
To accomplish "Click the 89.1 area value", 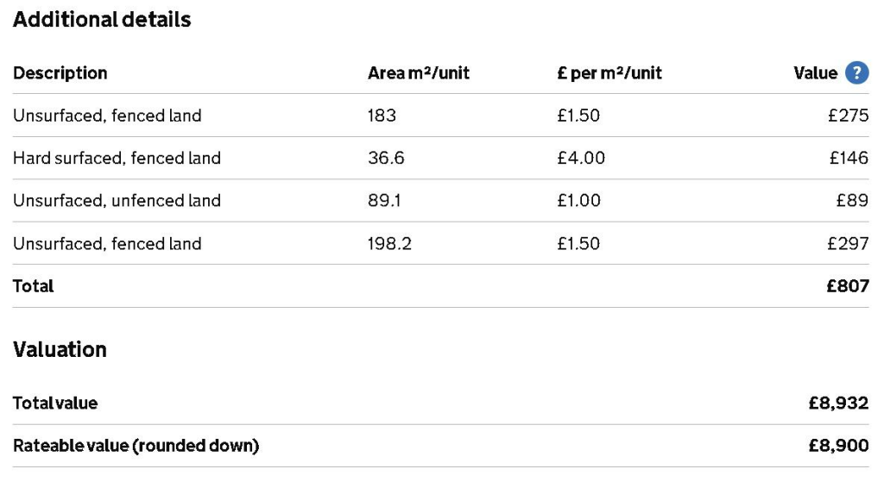I will 384,201.
